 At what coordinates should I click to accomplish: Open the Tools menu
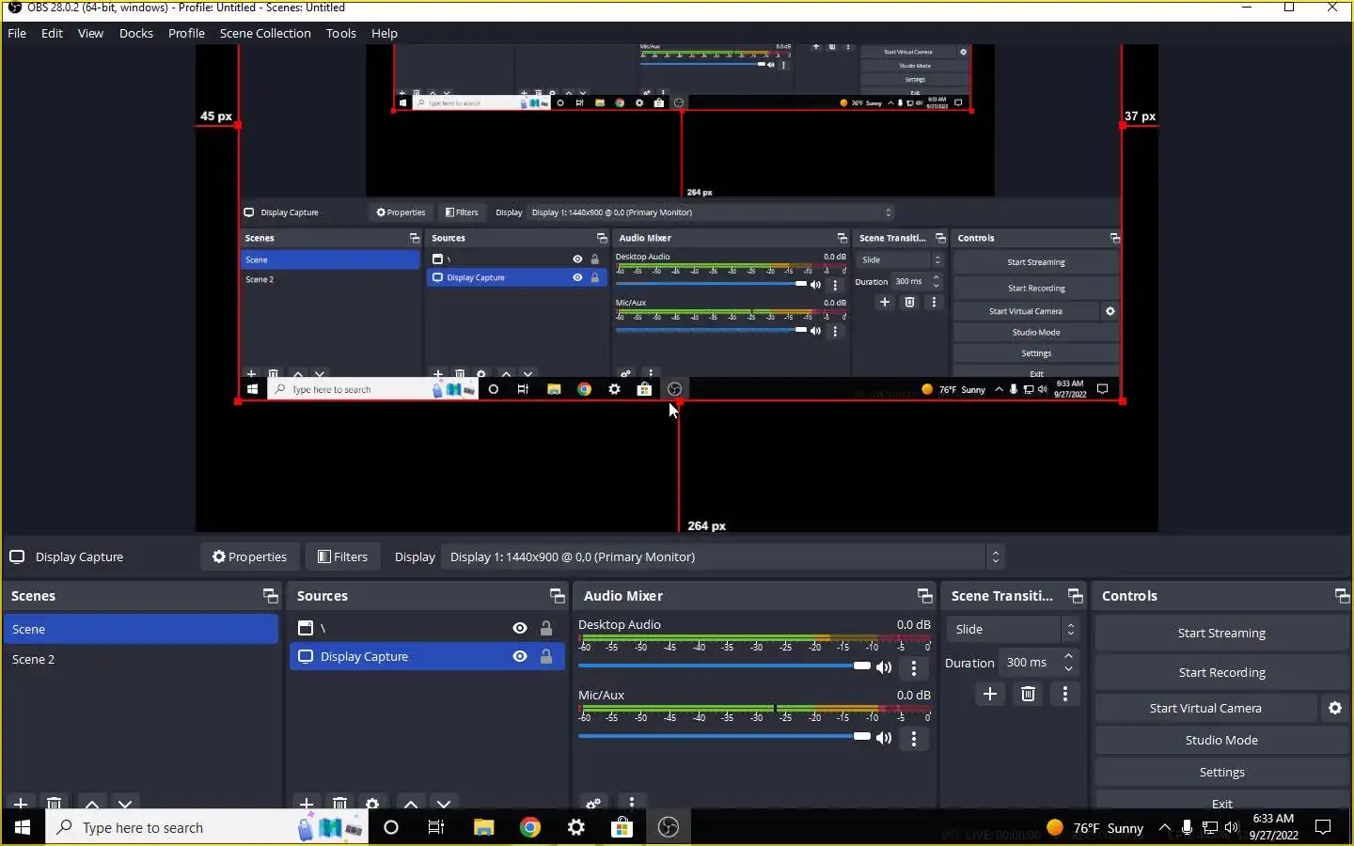click(x=341, y=33)
